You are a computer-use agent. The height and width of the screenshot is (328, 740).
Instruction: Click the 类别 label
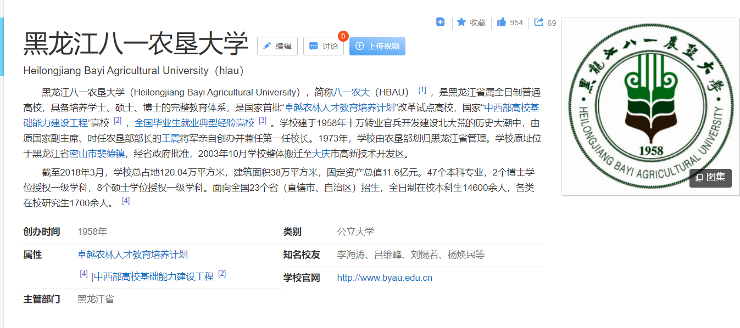pos(292,231)
